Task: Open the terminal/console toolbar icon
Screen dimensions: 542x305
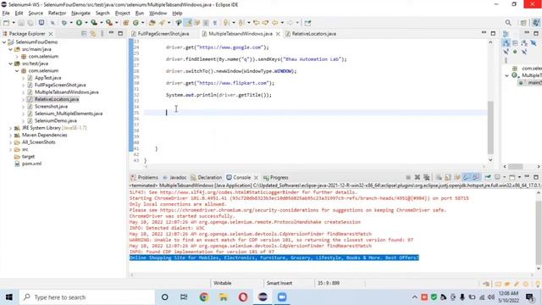Action: [x=41, y=23]
